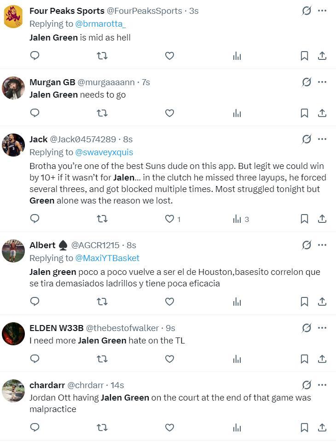Click Four Peaks Sports profile avatar
This screenshot has width=336, height=442.
(x=13, y=17)
